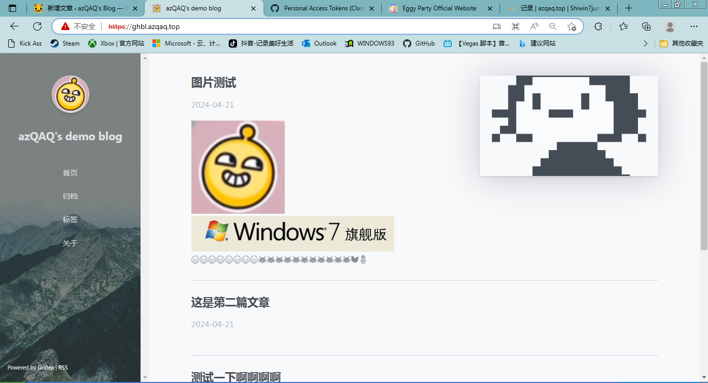This screenshot has width=708, height=383.
Task: Open the 图片测试 post title
Action: point(214,83)
